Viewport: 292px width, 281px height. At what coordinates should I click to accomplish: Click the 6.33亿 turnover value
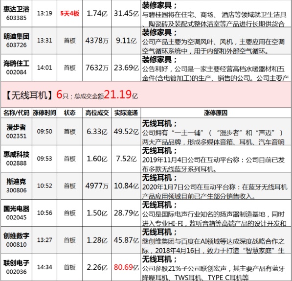tap(97, 132)
